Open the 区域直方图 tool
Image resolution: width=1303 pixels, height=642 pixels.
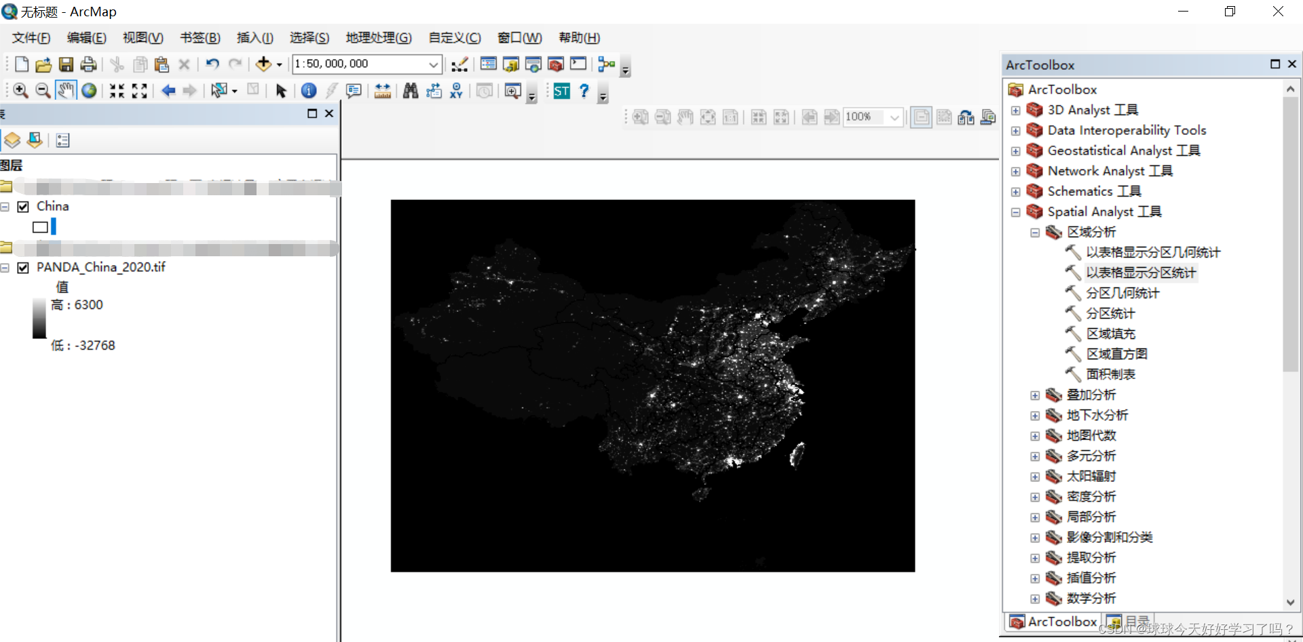coord(1116,354)
